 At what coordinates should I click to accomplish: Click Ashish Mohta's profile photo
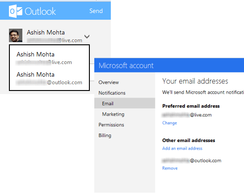pos(16,35)
